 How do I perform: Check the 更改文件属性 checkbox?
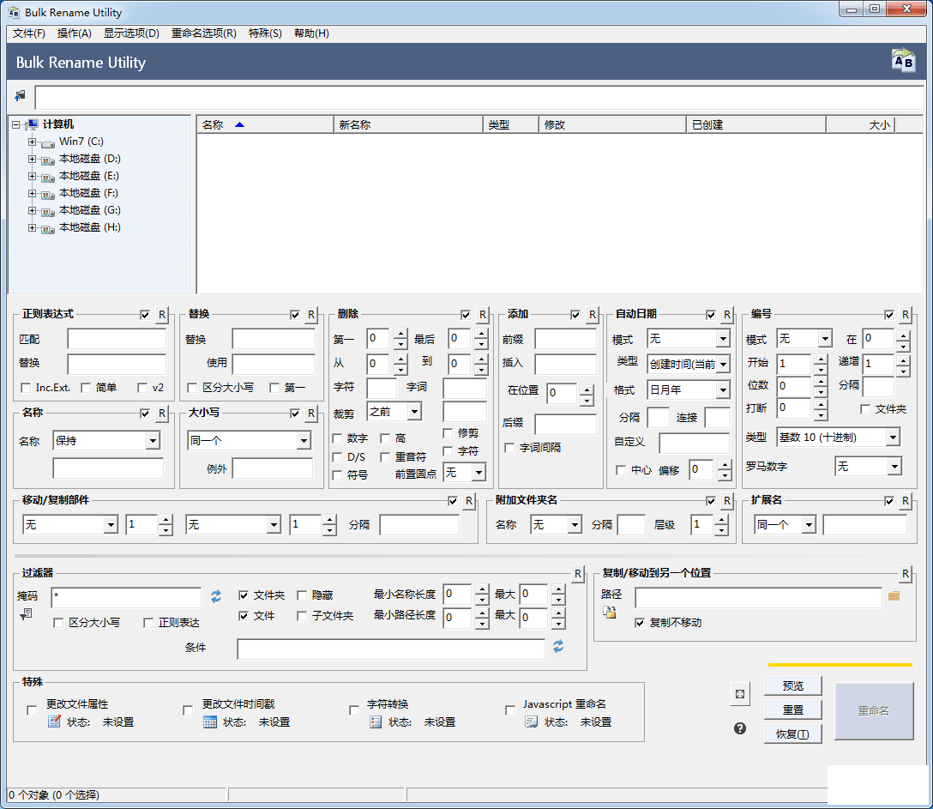(32, 710)
